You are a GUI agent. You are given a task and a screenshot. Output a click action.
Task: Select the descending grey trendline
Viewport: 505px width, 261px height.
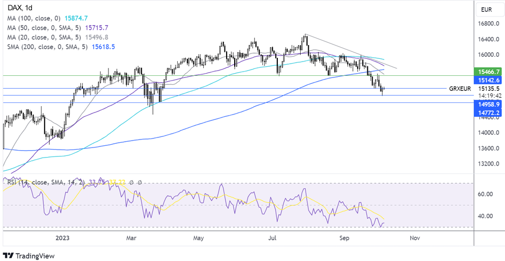point(351,51)
